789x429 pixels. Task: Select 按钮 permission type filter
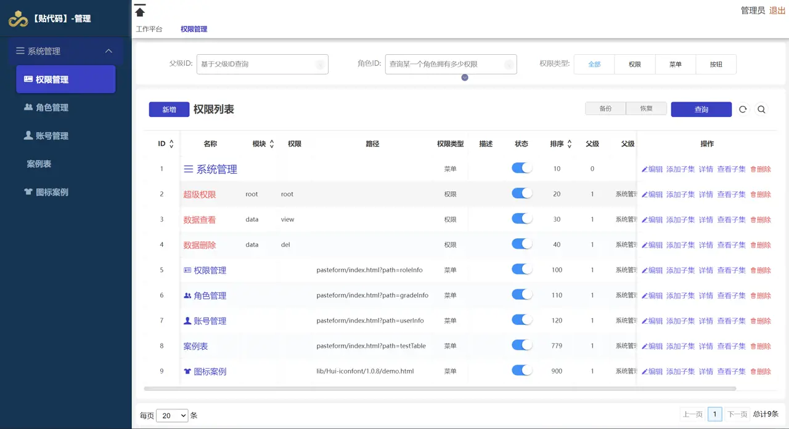point(716,64)
